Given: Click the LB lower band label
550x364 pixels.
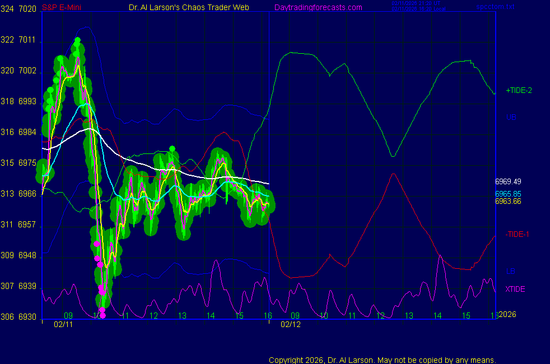Looking at the screenshot, I should click(x=511, y=272).
